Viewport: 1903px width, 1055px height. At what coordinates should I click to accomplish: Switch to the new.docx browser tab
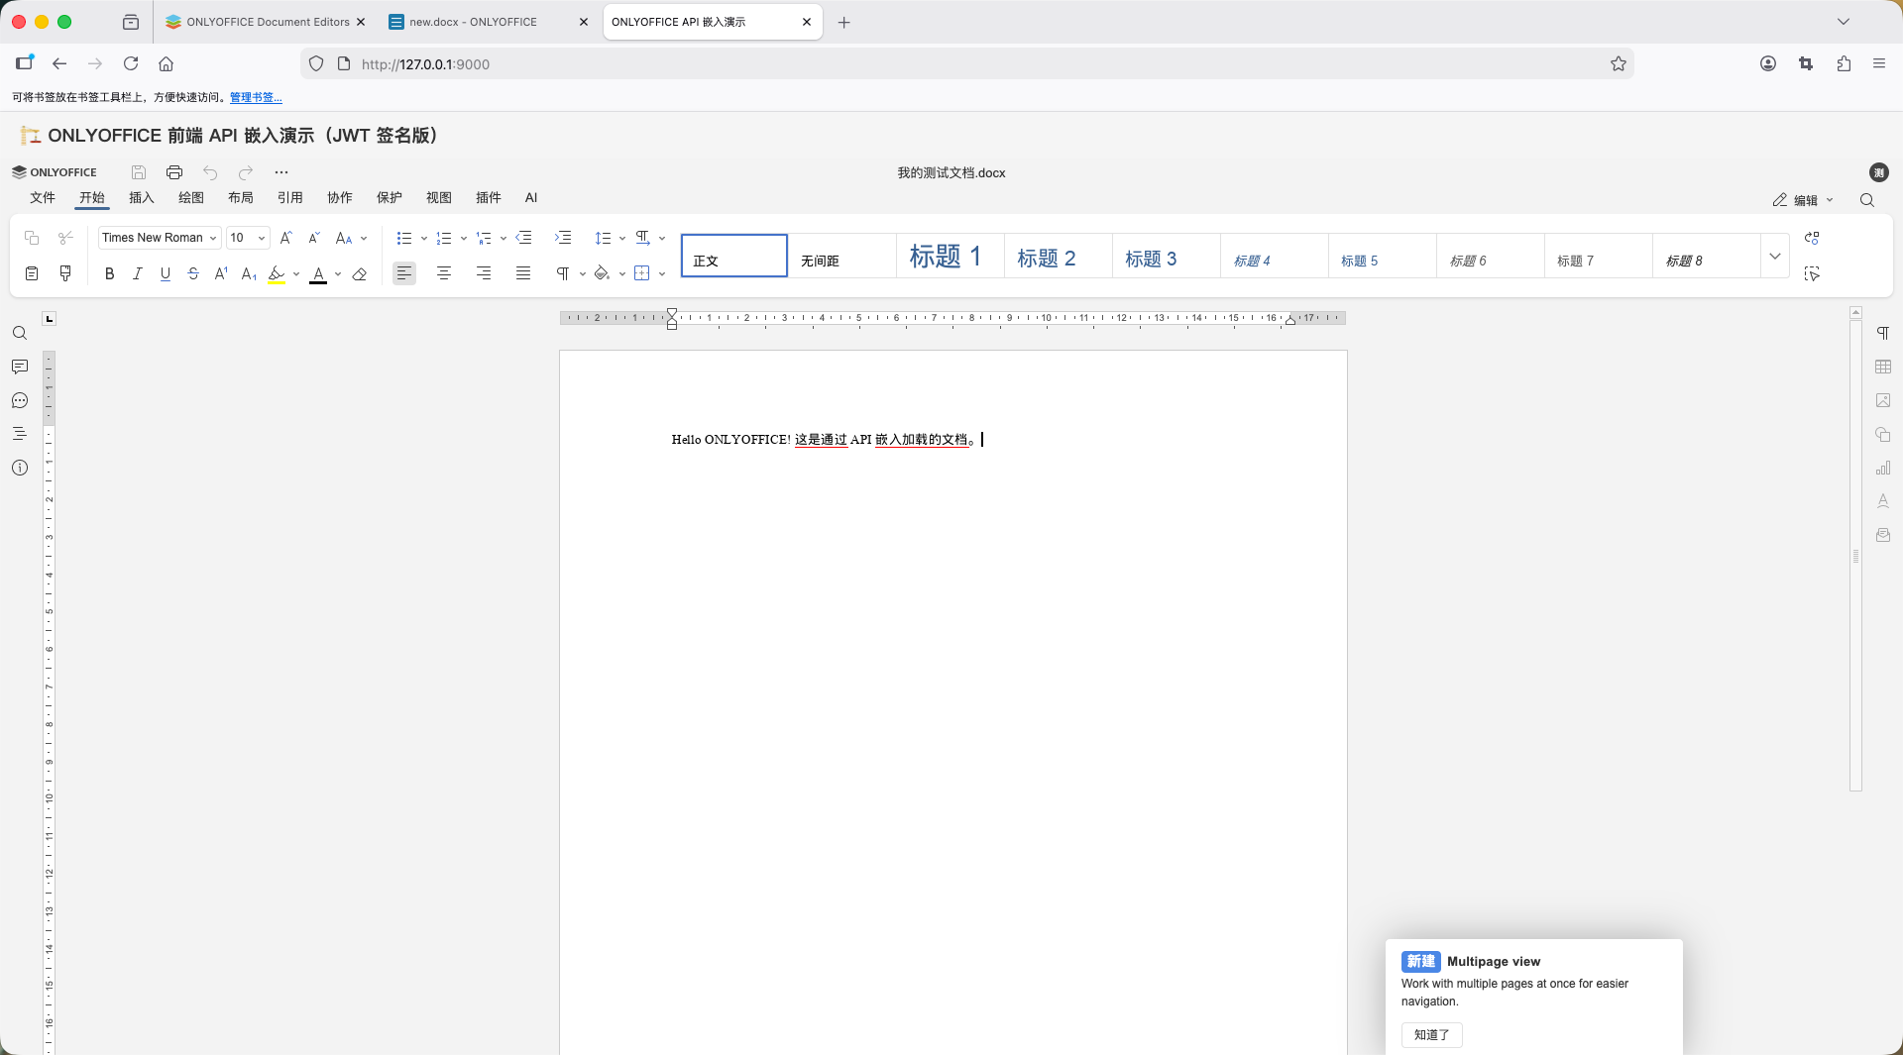coord(490,22)
